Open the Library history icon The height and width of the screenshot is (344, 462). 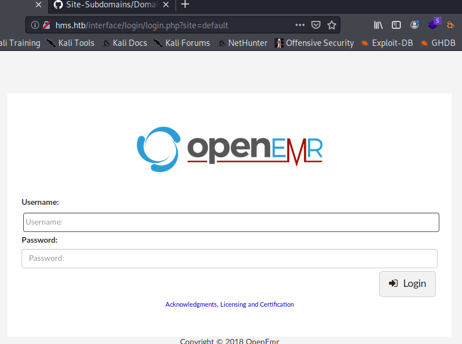pyautogui.click(x=378, y=25)
